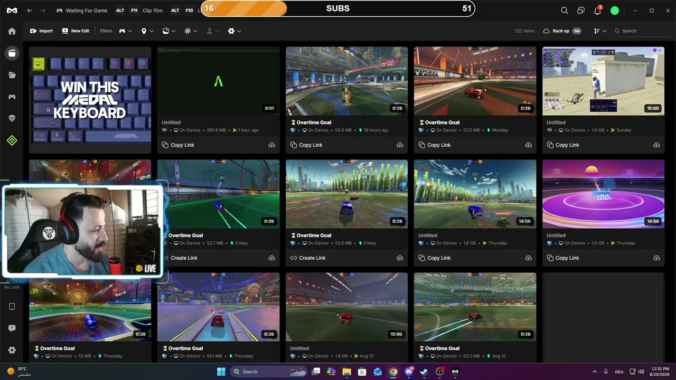Click the Medal logo in the title bar
This screenshot has height=380, width=676.
tap(12, 11)
